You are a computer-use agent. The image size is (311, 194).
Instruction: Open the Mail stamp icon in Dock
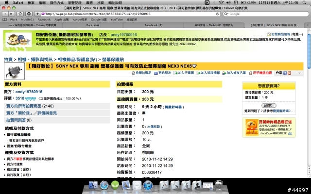[126, 185]
